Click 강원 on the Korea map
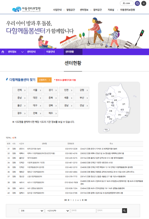Viewport: 149px width, 219px height. click(x=119, y=92)
